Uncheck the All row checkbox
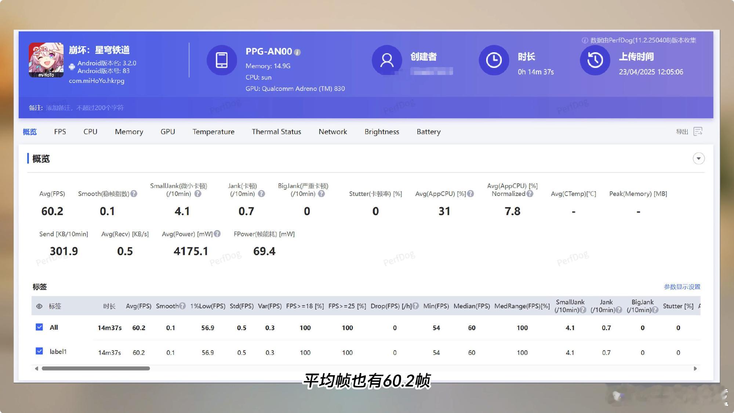 (39, 327)
